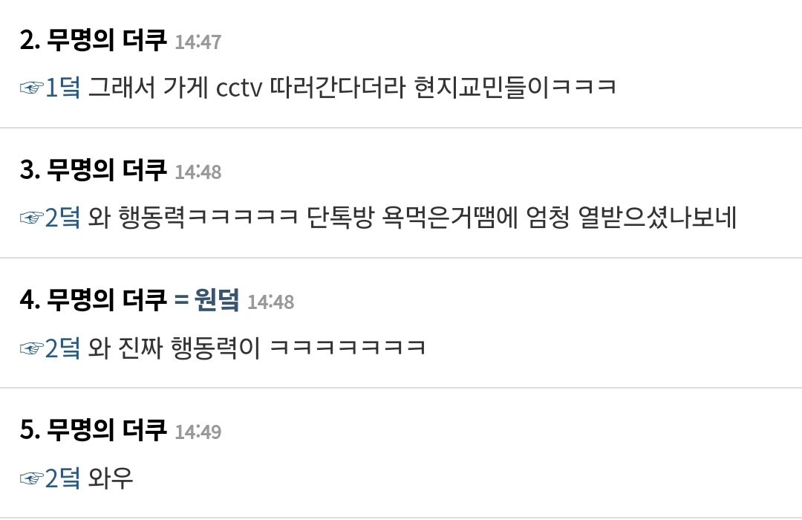Open the 1덬 reply link in comment 2
This screenshot has width=802, height=520.
63,88
